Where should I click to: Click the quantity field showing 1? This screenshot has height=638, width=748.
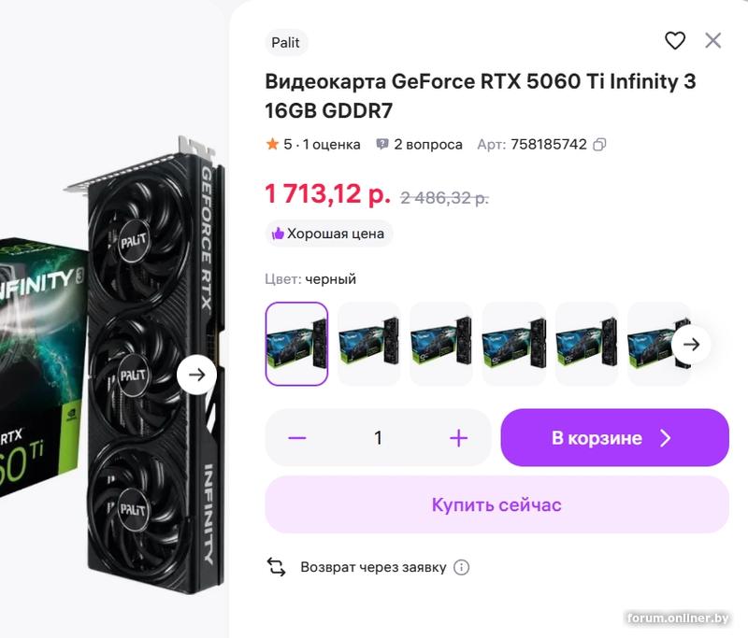pos(378,437)
